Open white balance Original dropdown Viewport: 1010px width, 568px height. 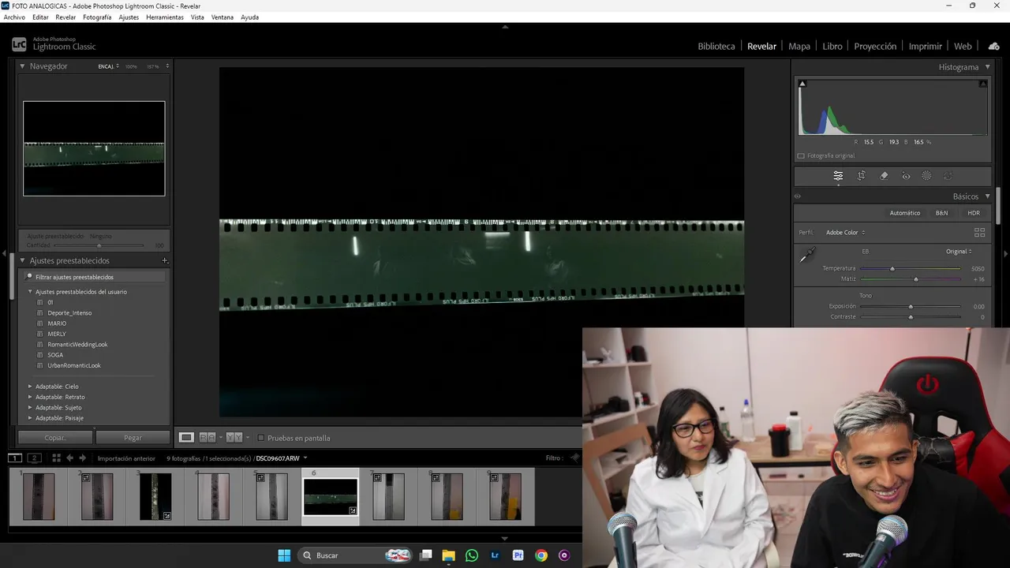pos(959,252)
